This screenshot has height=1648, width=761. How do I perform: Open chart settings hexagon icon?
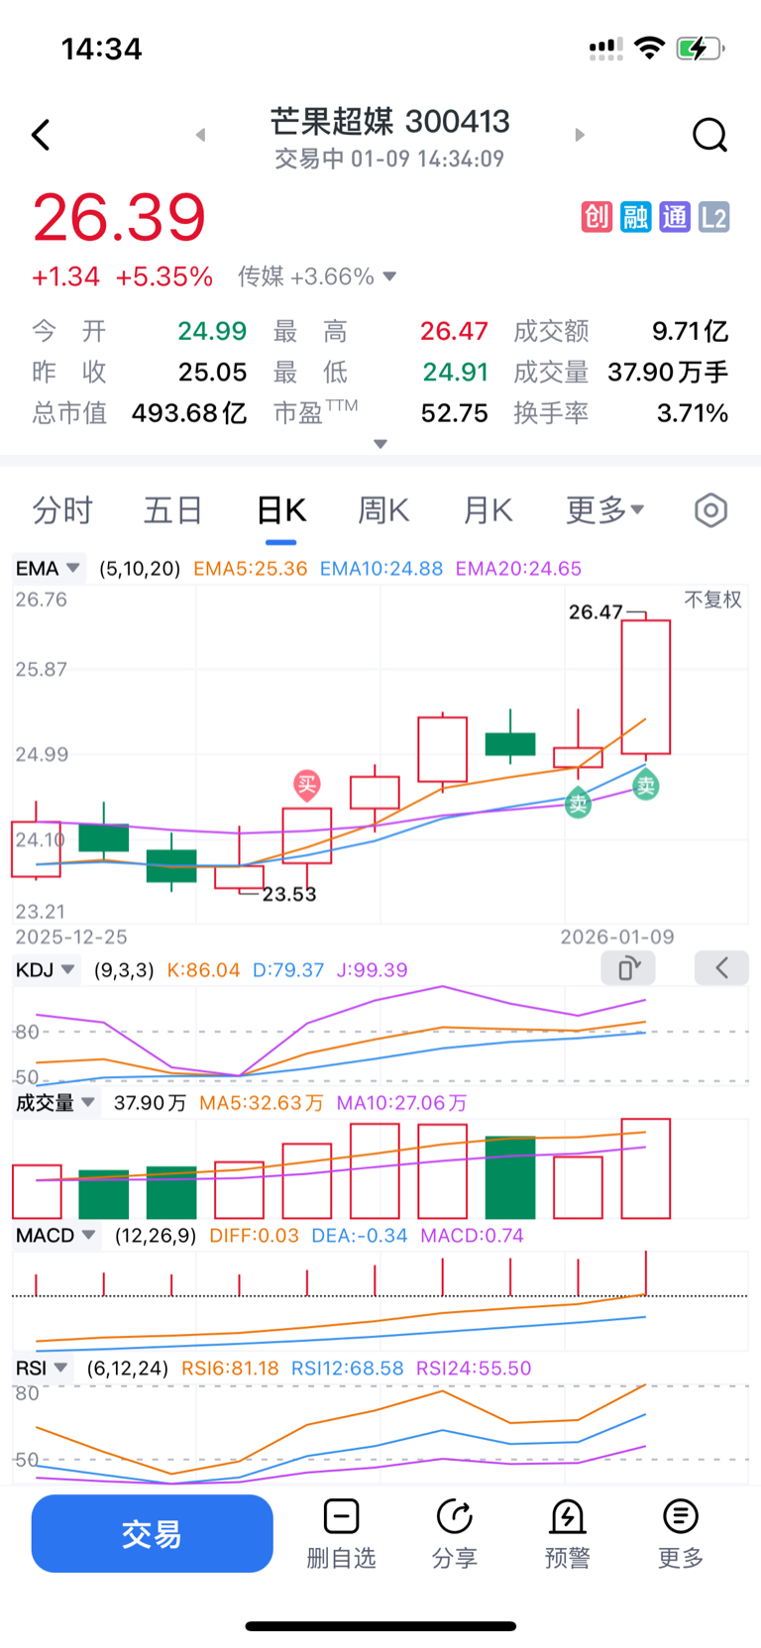pos(710,510)
